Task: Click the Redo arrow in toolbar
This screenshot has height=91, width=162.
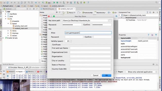Action: pos(15,3)
